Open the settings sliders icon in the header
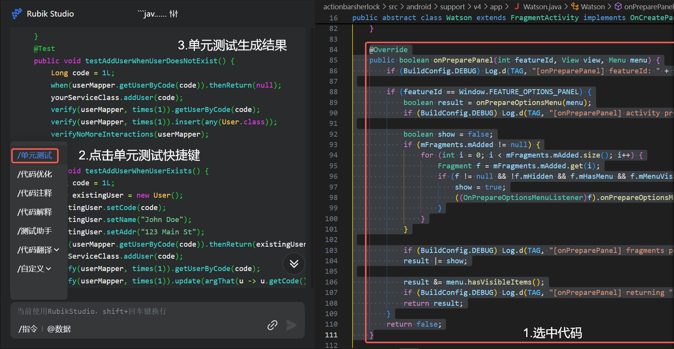Viewport: 674px width, 349px height. 174,14
